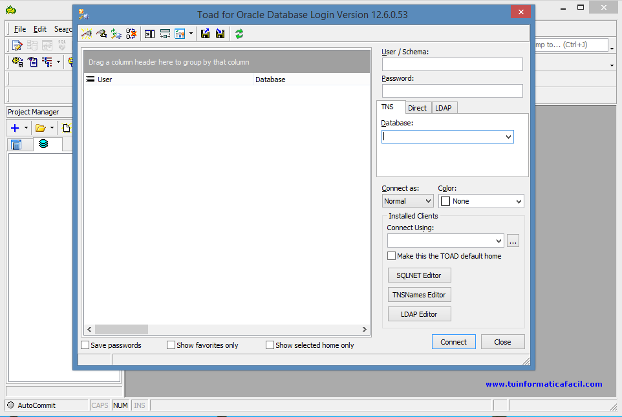Open the Jump to box dropdown arrow
Viewport: 622px width, 417px height.
point(612,48)
